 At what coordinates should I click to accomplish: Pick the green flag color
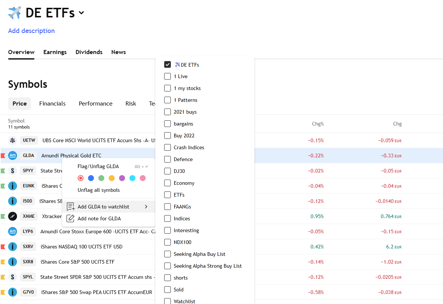(x=101, y=178)
